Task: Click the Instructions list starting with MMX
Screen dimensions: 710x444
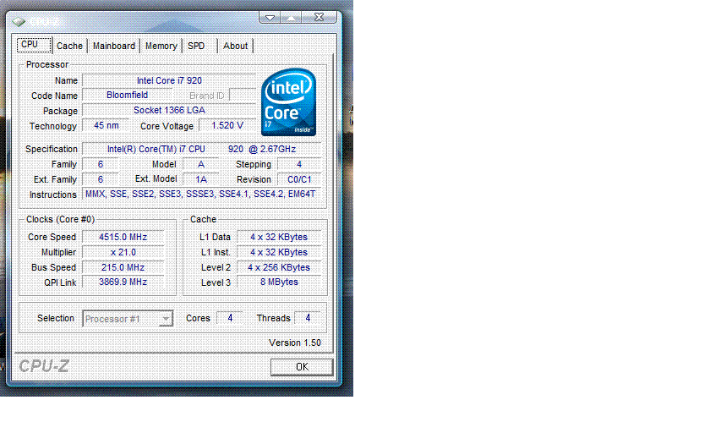Action: pos(201,194)
